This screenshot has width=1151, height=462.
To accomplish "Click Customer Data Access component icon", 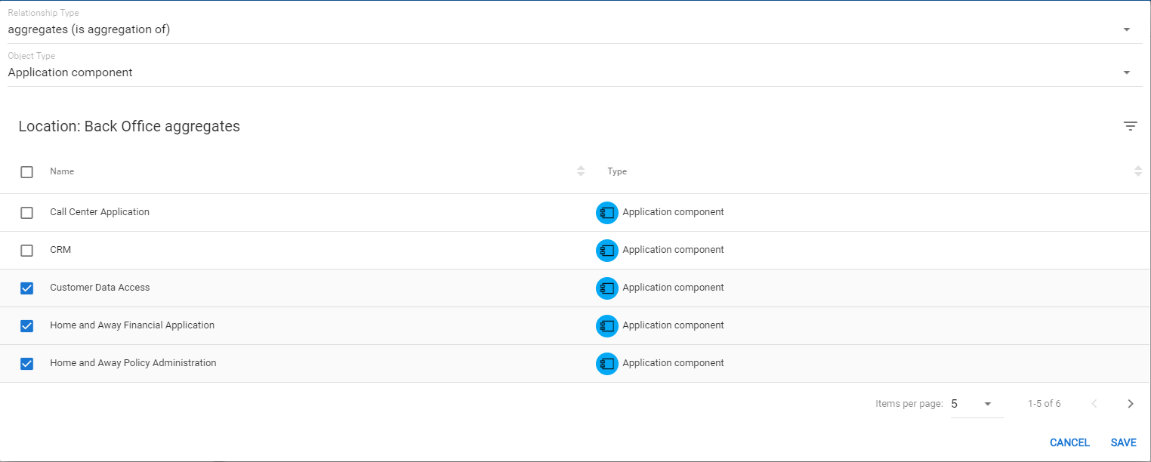I will coord(606,288).
